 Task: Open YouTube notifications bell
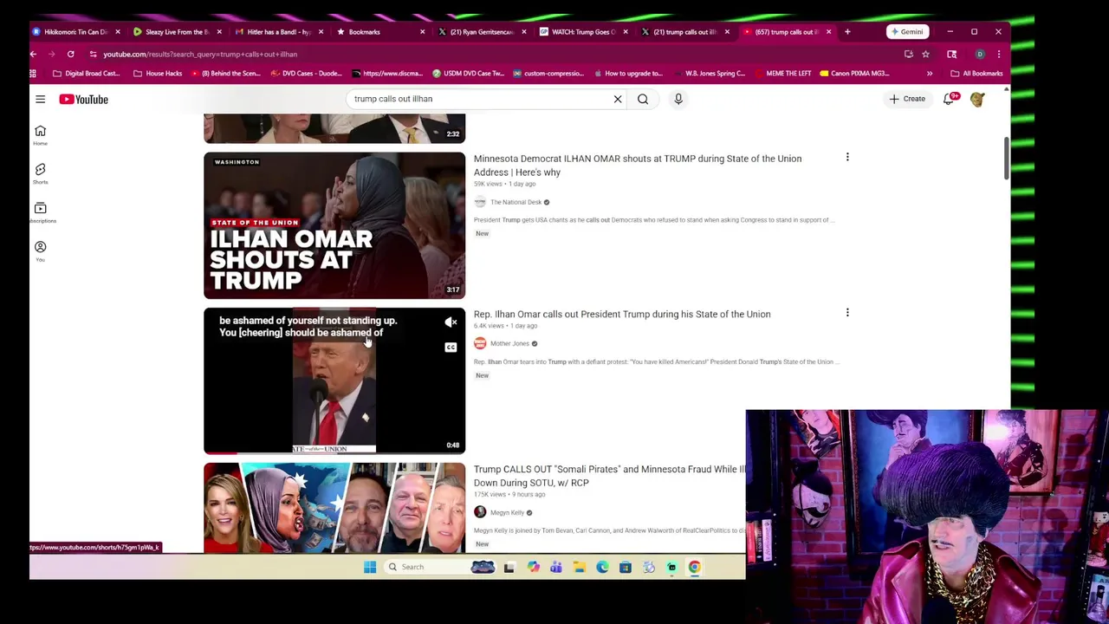(950, 99)
